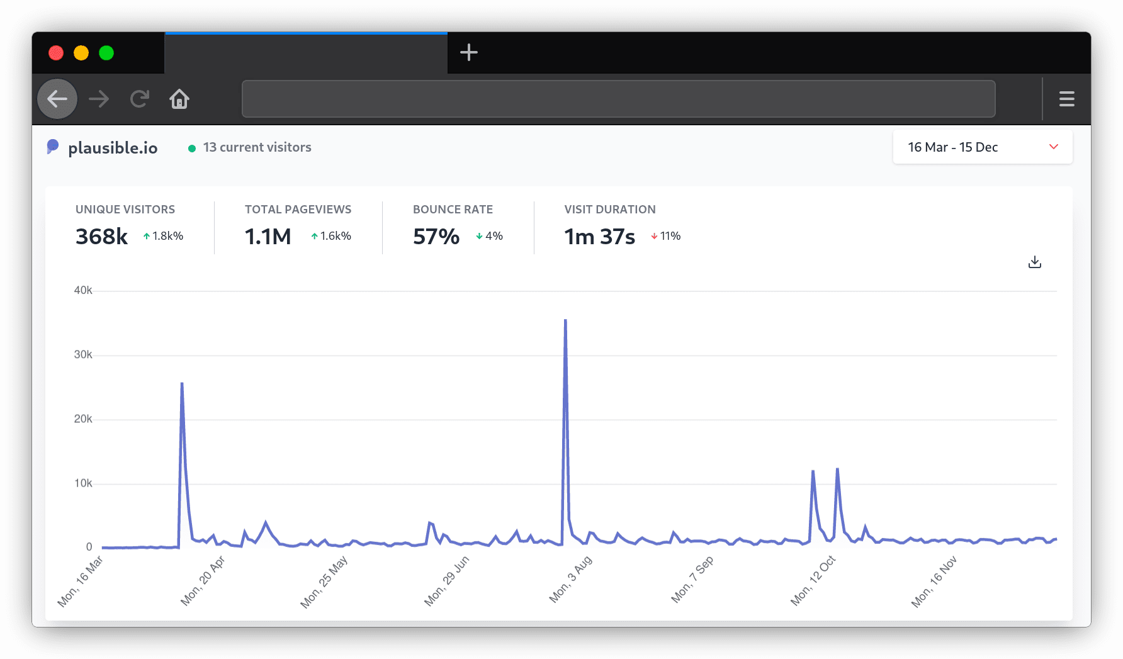This screenshot has height=659, width=1123.
Task: Click the Mon, 29 Jun axis label
Action: [447, 581]
